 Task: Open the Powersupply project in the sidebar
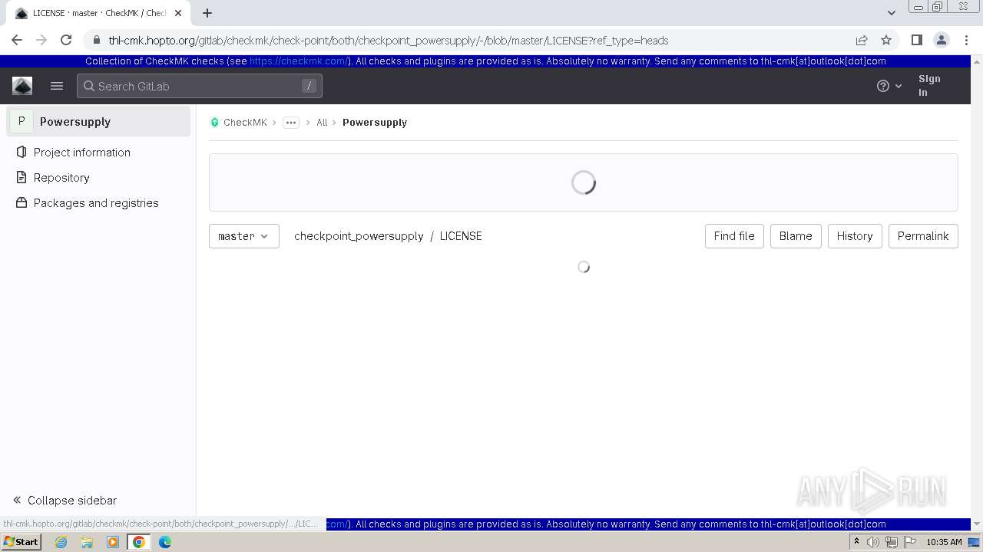coord(98,121)
